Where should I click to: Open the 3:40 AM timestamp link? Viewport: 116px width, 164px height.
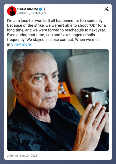click(12, 156)
